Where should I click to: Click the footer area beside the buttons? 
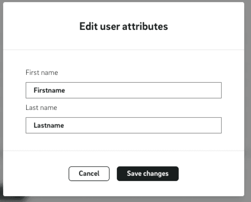[204, 174]
